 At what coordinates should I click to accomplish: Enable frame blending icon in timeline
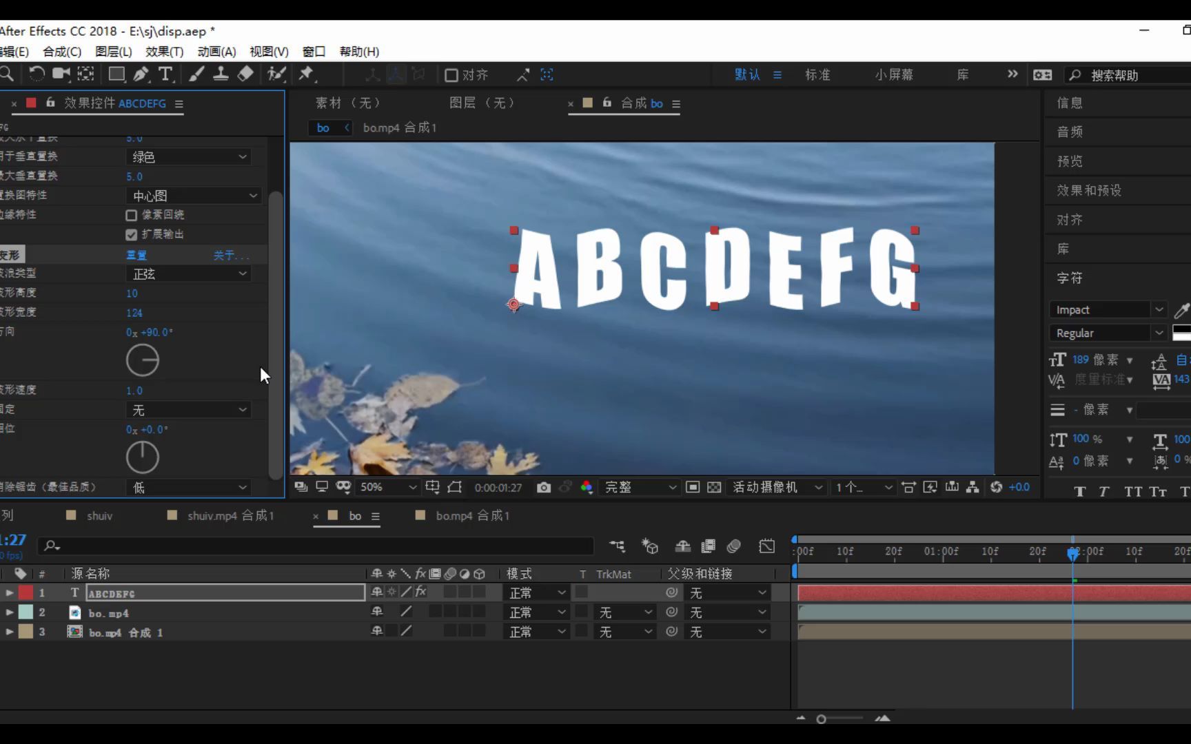click(x=708, y=546)
